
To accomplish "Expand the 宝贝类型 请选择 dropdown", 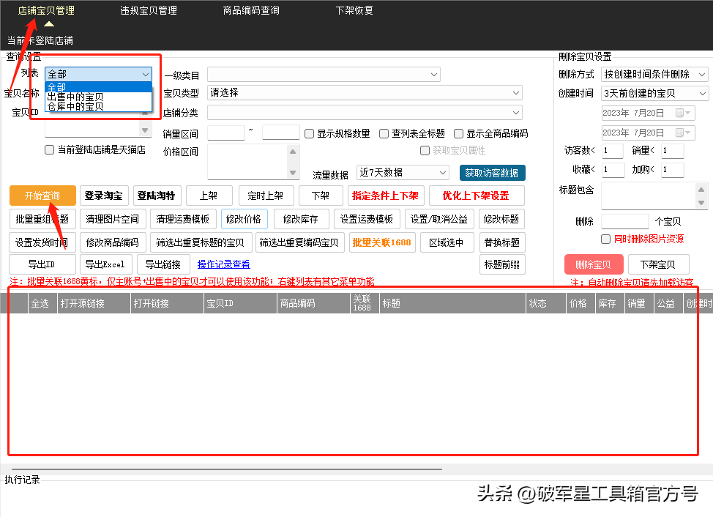I will tap(365, 93).
